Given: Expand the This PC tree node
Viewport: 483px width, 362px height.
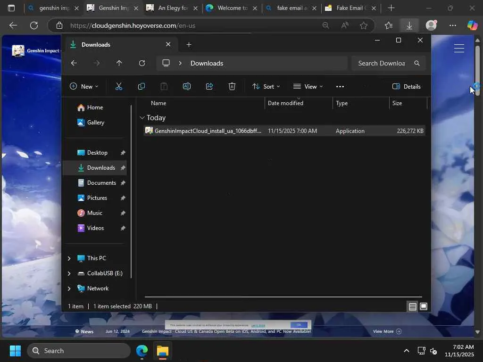Looking at the screenshot, I should [69, 258].
